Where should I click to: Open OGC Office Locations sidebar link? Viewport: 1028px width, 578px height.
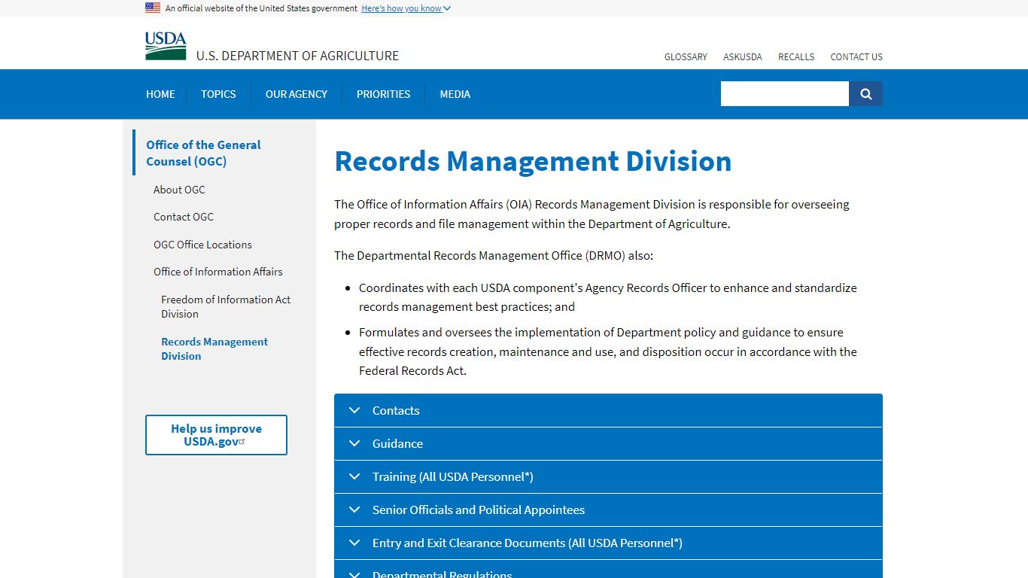click(202, 245)
